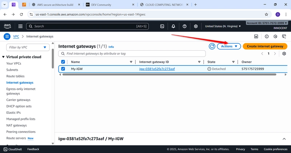Open the console settings gear in top bar
291x153 pixels.
(196, 26)
